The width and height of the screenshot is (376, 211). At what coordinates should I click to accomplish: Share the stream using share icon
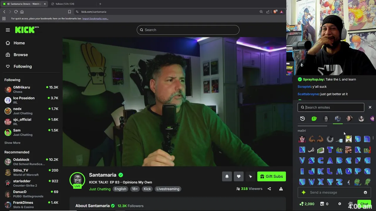pyautogui.click(x=269, y=189)
